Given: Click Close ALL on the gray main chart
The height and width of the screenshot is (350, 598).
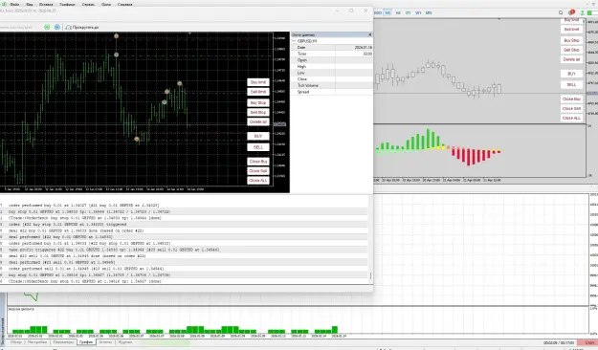Looking at the screenshot, I should [x=571, y=119].
